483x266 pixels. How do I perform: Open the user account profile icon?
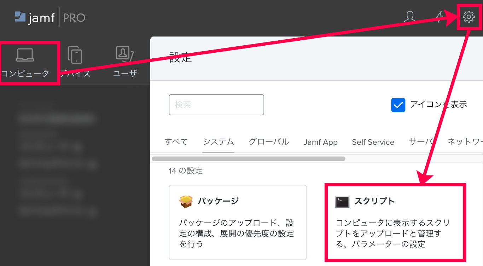pos(410,17)
